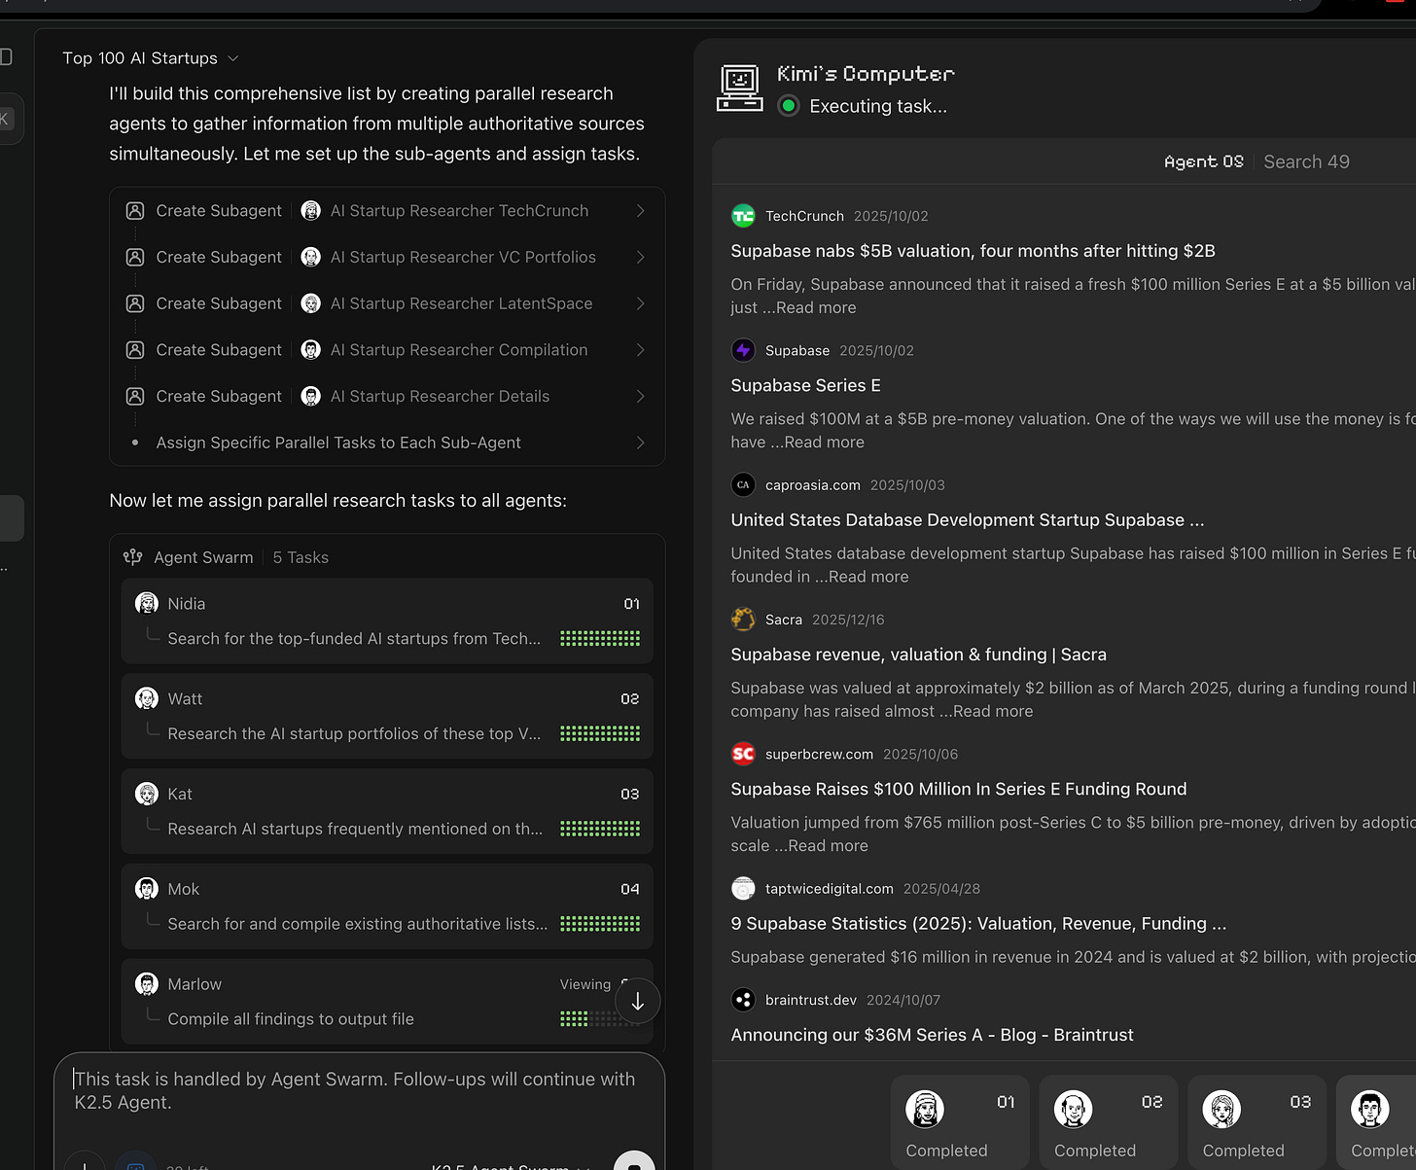Click the avatar of AI Startup Researcher Compilation
The height and width of the screenshot is (1170, 1416).
(x=311, y=350)
